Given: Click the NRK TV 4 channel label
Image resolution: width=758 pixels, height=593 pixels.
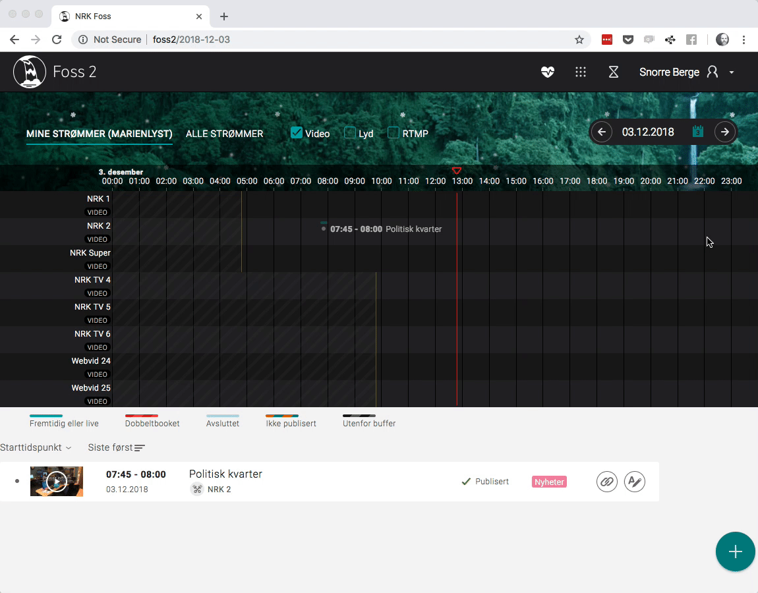Looking at the screenshot, I should tap(92, 280).
